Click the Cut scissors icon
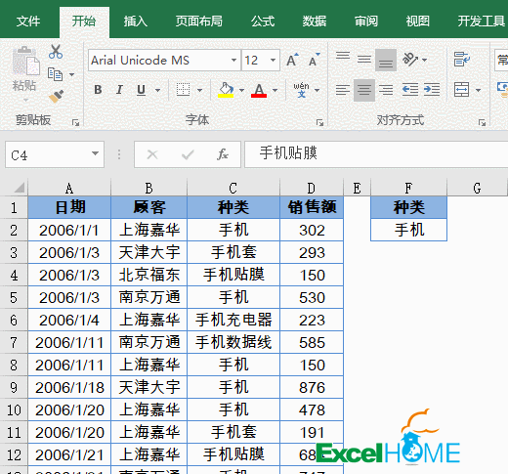 pos(56,52)
